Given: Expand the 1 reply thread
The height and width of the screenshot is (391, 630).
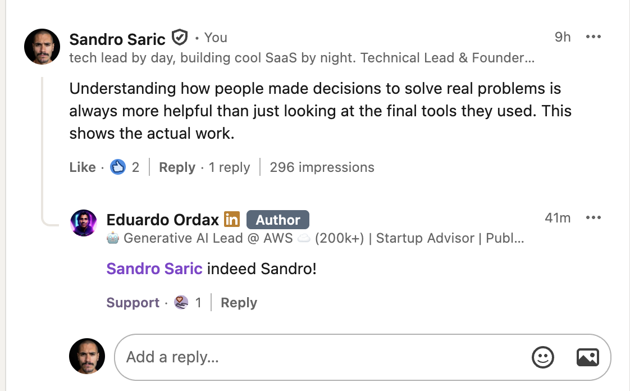Looking at the screenshot, I should [x=229, y=167].
